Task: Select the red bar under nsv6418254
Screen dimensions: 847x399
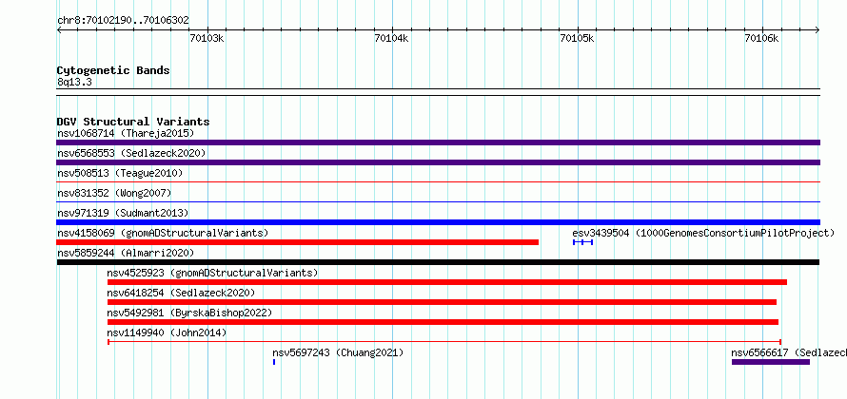Action: coord(442,302)
